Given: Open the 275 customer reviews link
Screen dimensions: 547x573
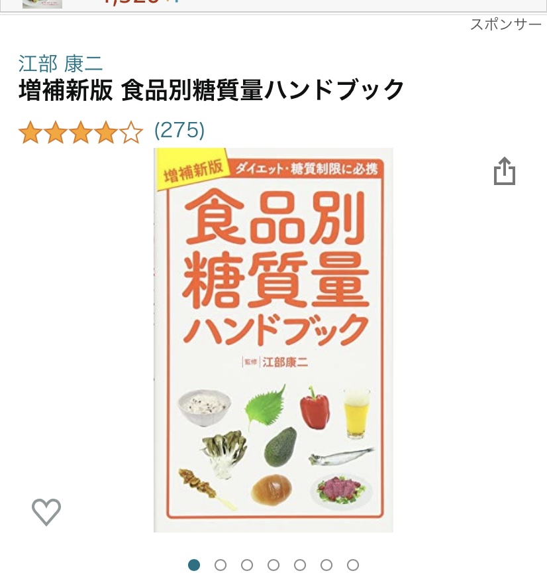Looking at the screenshot, I should (x=179, y=130).
